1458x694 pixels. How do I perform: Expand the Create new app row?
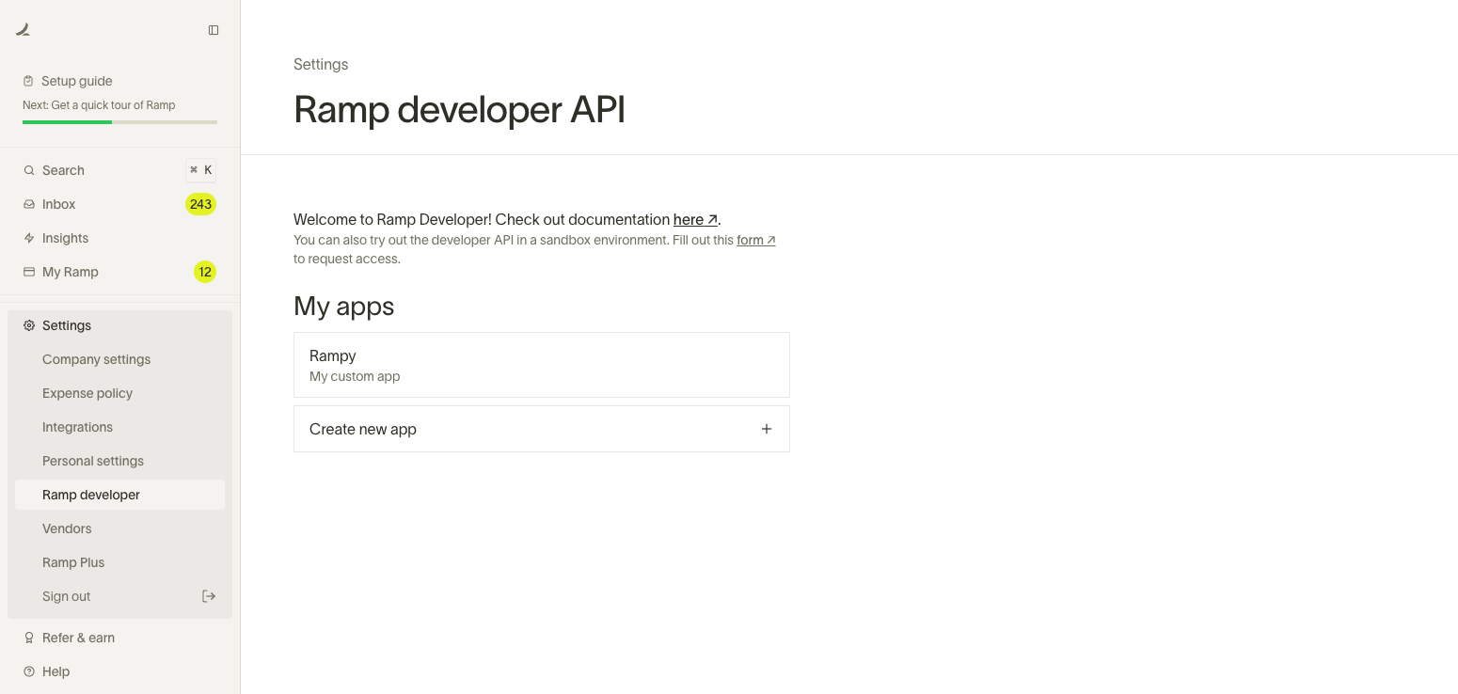pos(767,428)
